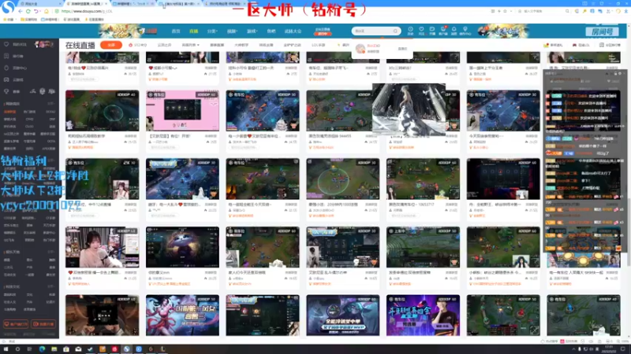The image size is (631, 354).
Task: Click the Sogou browser taskbar icon
Action: pos(126,349)
